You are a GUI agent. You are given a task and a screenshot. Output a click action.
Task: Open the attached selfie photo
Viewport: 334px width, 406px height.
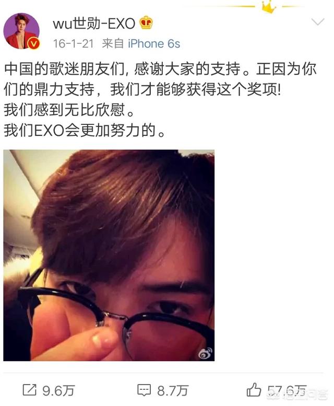109,256
